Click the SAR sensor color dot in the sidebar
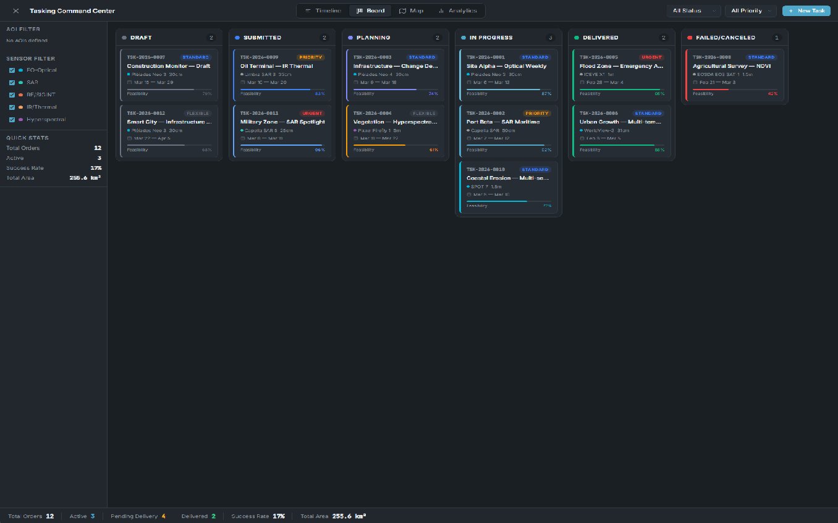Image resolution: width=838 pixels, height=523 pixels. click(20, 82)
